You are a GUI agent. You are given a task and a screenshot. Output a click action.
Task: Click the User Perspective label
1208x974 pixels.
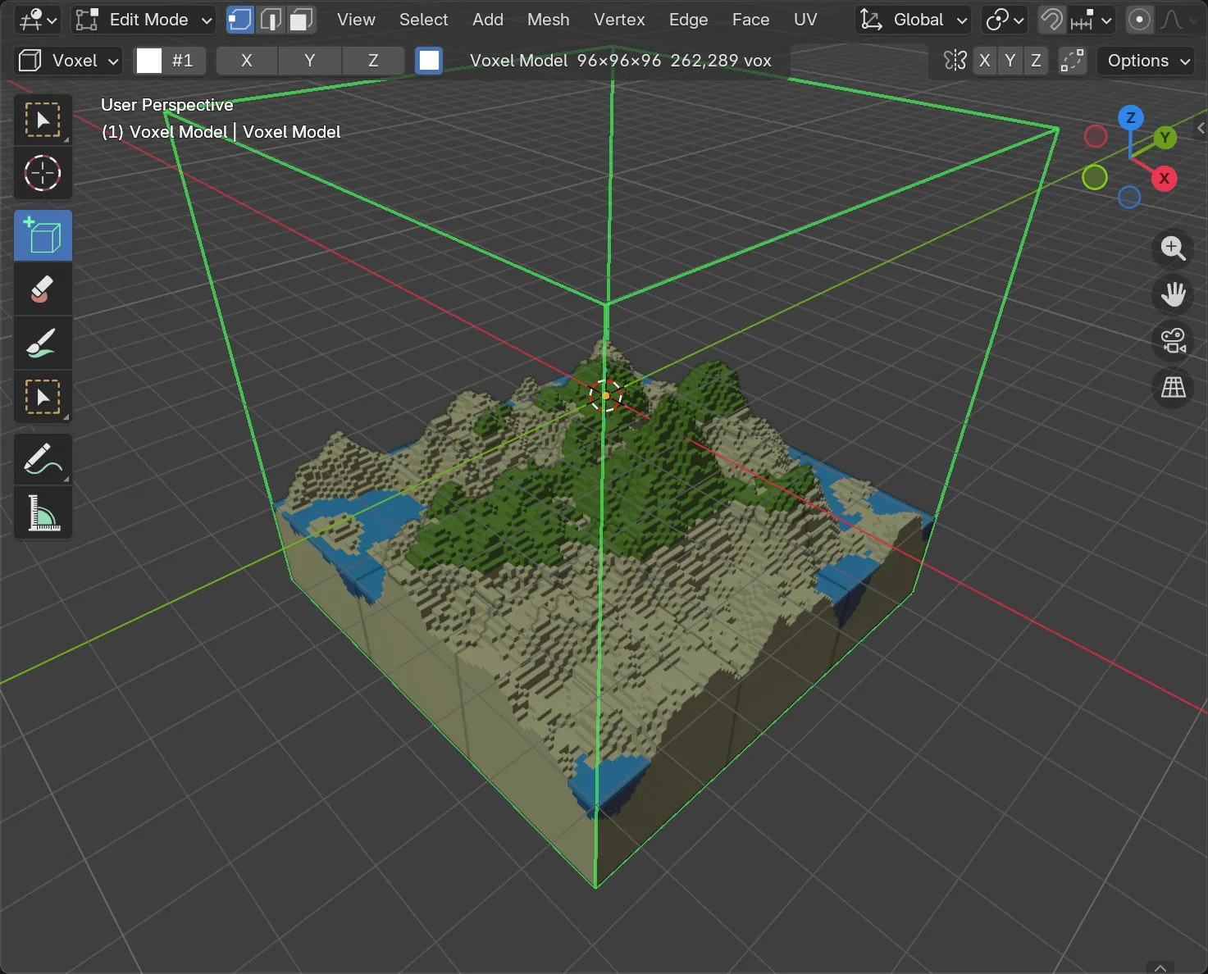(167, 105)
